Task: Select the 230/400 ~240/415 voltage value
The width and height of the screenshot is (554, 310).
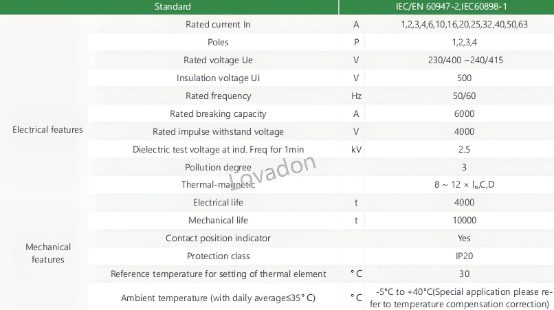Action: [465, 60]
